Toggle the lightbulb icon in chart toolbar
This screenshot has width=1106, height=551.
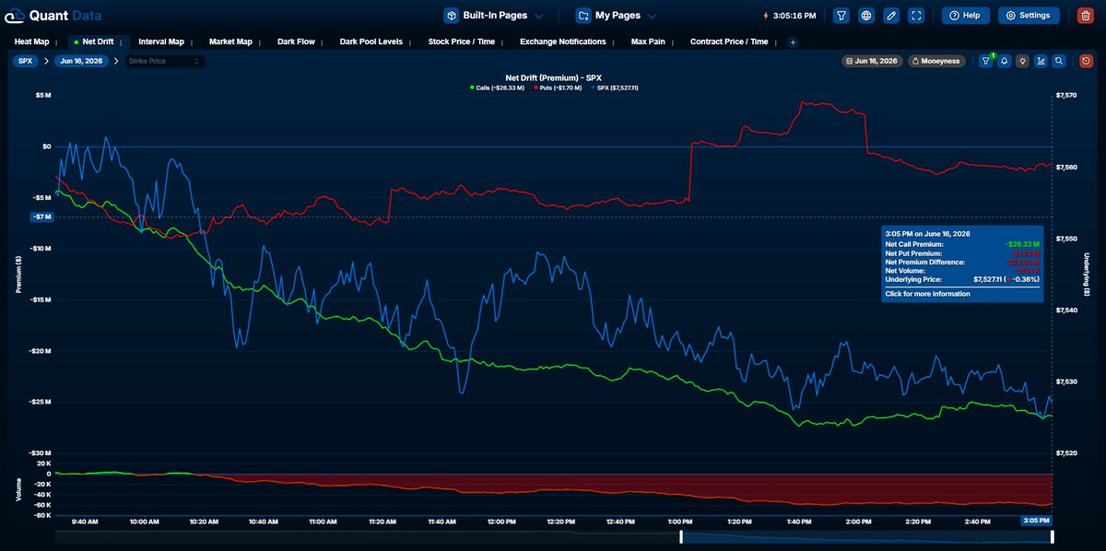tap(1022, 61)
